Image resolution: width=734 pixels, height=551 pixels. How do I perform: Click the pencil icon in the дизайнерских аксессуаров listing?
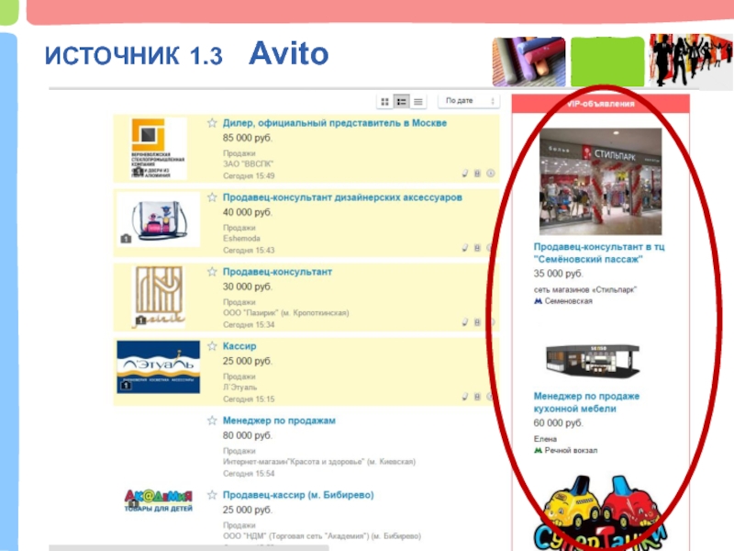coord(465,248)
